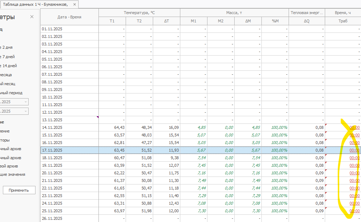
Task: Switch to the Таблица данных 1 Ч tab
Action: 35,4
